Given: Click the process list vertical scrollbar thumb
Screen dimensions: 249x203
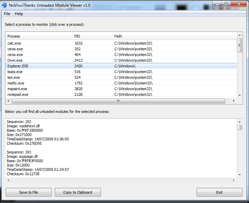Looking at the screenshot, I should (x=239, y=45).
